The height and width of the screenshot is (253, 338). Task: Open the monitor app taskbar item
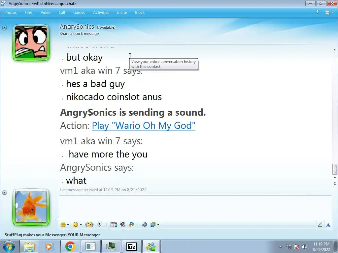[x=111, y=246]
